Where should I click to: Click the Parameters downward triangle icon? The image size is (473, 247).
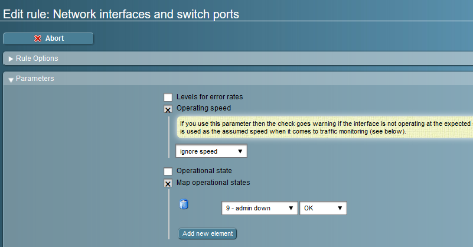click(x=11, y=79)
